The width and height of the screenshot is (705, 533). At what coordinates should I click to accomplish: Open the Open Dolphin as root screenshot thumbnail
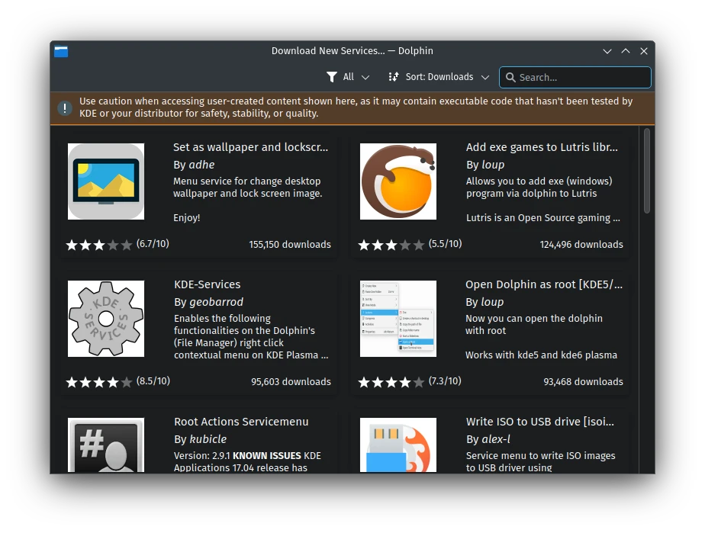point(398,319)
